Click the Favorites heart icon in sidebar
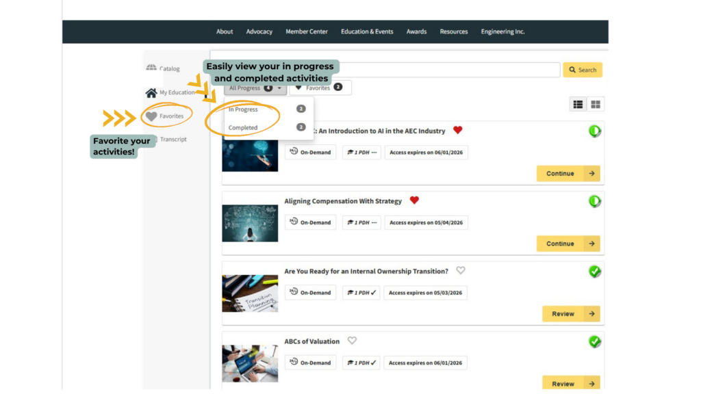The height and width of the screenshot is (394, 701). [151, 116]
